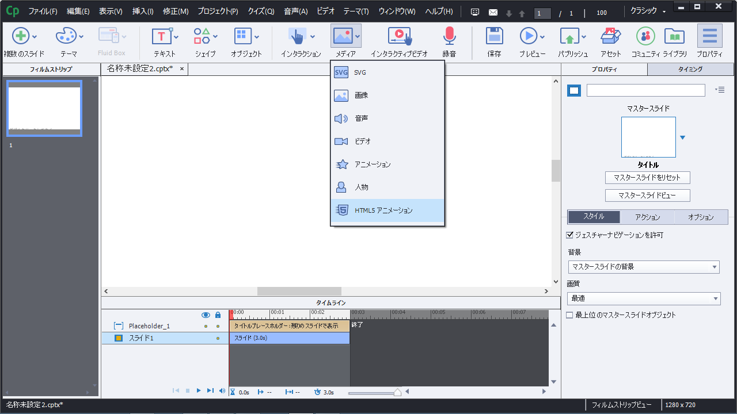This screenshot has height=414, width=737.
Task: Click the 保存 floppy disk icon
Action: click(494, 37)
